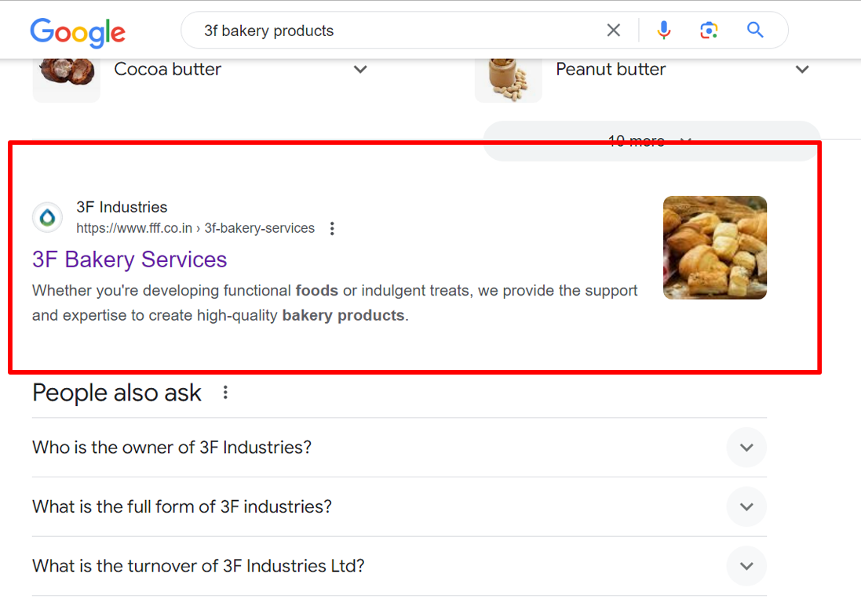Clear the search box with X
This screenshot has width=861, height=602.
[x=613, y=30]
